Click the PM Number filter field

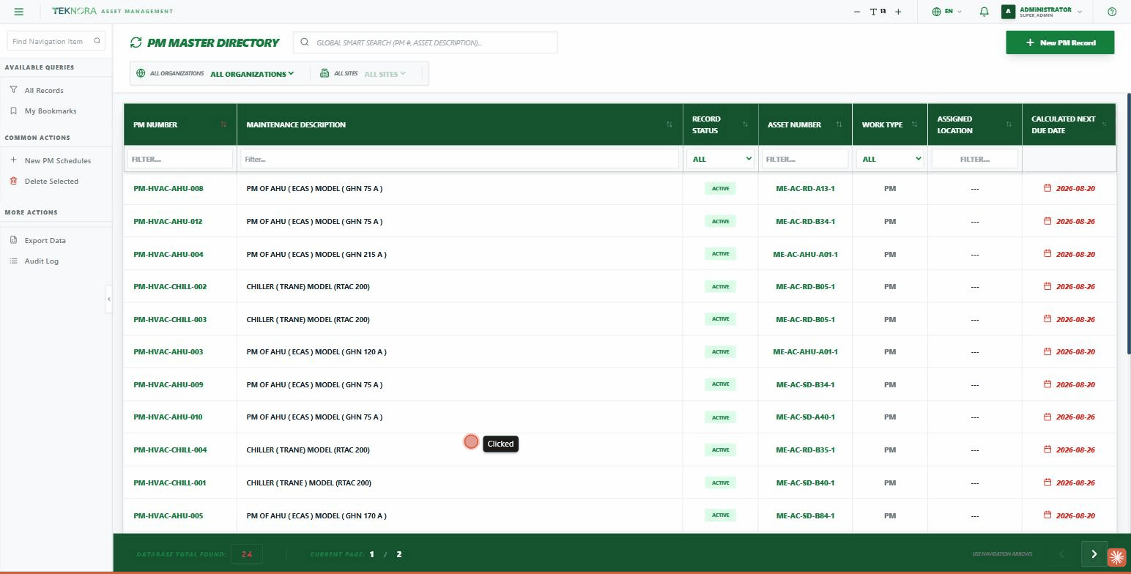[x=180, y=159]
